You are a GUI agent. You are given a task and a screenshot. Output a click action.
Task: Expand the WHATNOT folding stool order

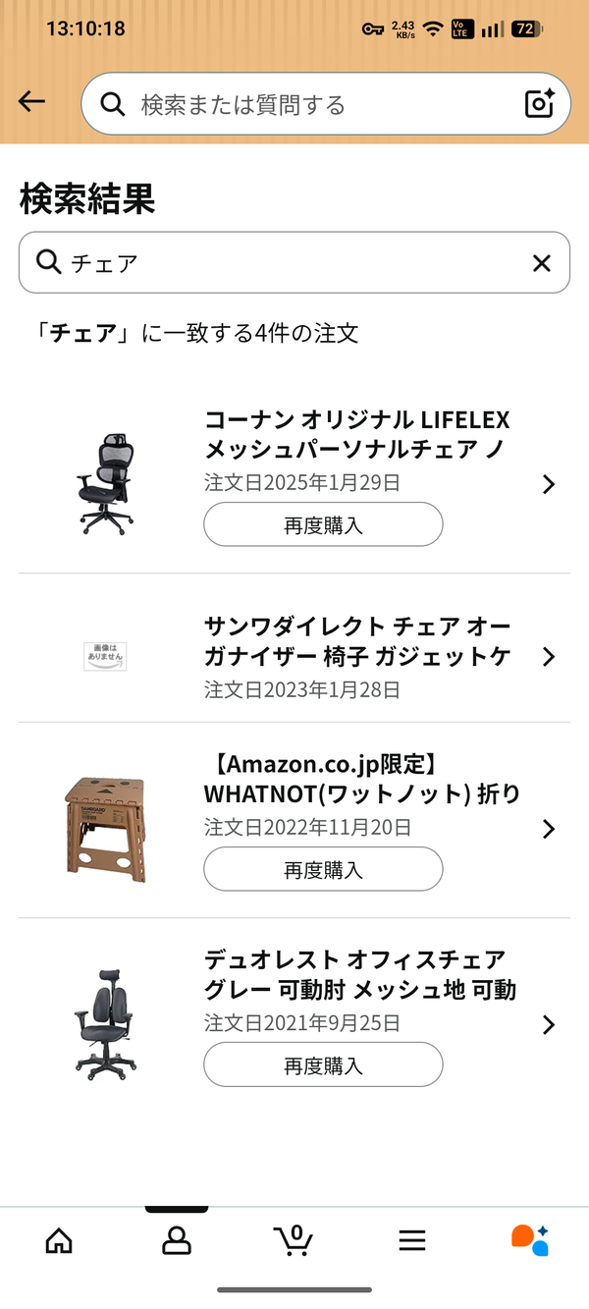click(549, 830)
